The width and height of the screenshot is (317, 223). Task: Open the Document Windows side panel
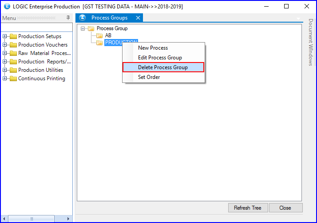coord(311,42)
